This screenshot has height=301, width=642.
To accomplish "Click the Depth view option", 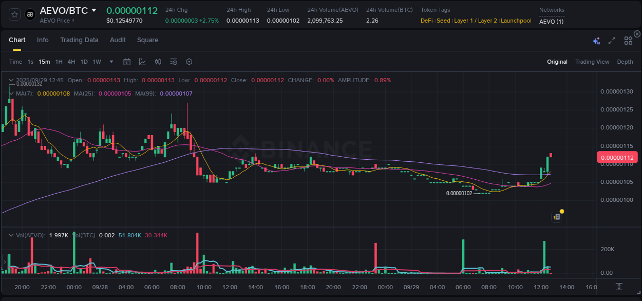I will point(625,62).
